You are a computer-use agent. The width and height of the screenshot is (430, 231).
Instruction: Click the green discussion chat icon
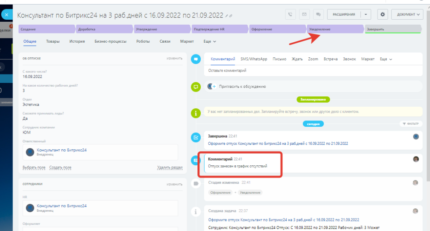pos(196,87)
